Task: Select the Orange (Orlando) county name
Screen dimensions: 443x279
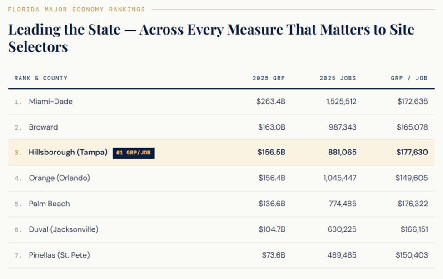Action: [59, 178]
